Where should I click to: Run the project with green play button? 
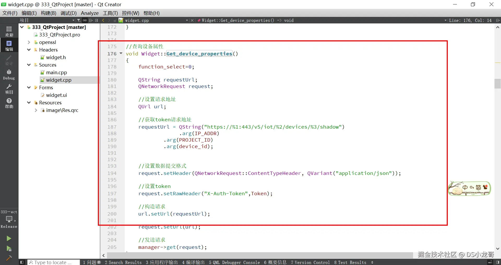9,238
